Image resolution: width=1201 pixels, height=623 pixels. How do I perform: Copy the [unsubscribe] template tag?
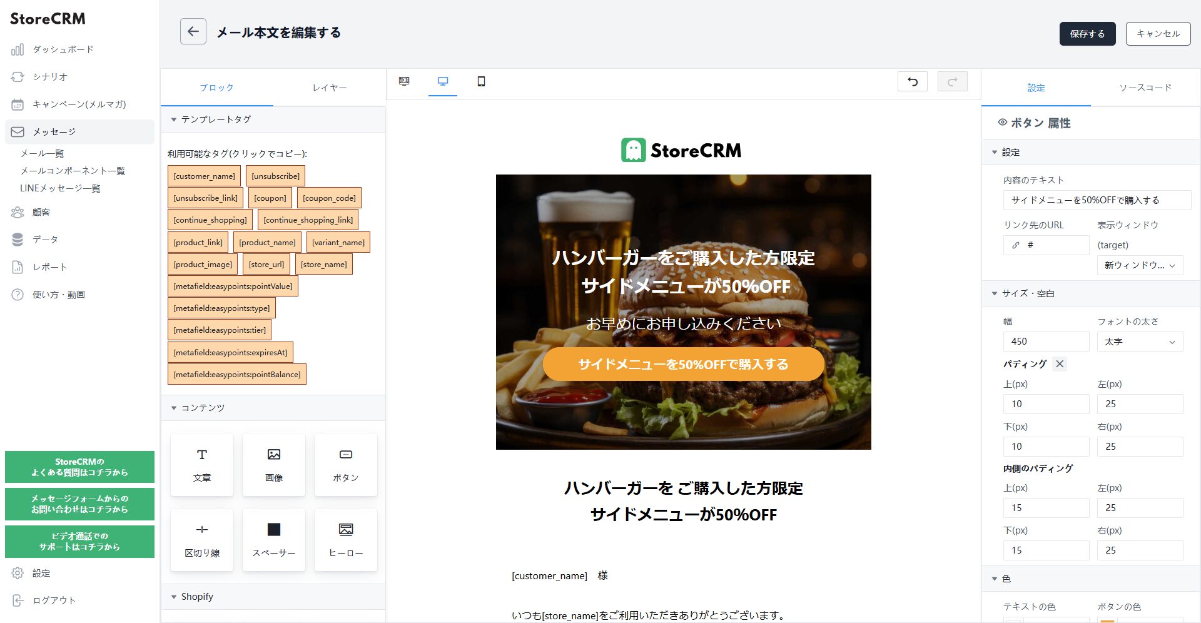tap(275, 176)
